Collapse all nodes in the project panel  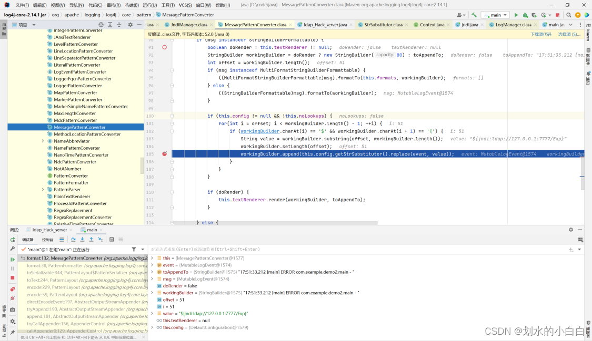pos(119,25)
